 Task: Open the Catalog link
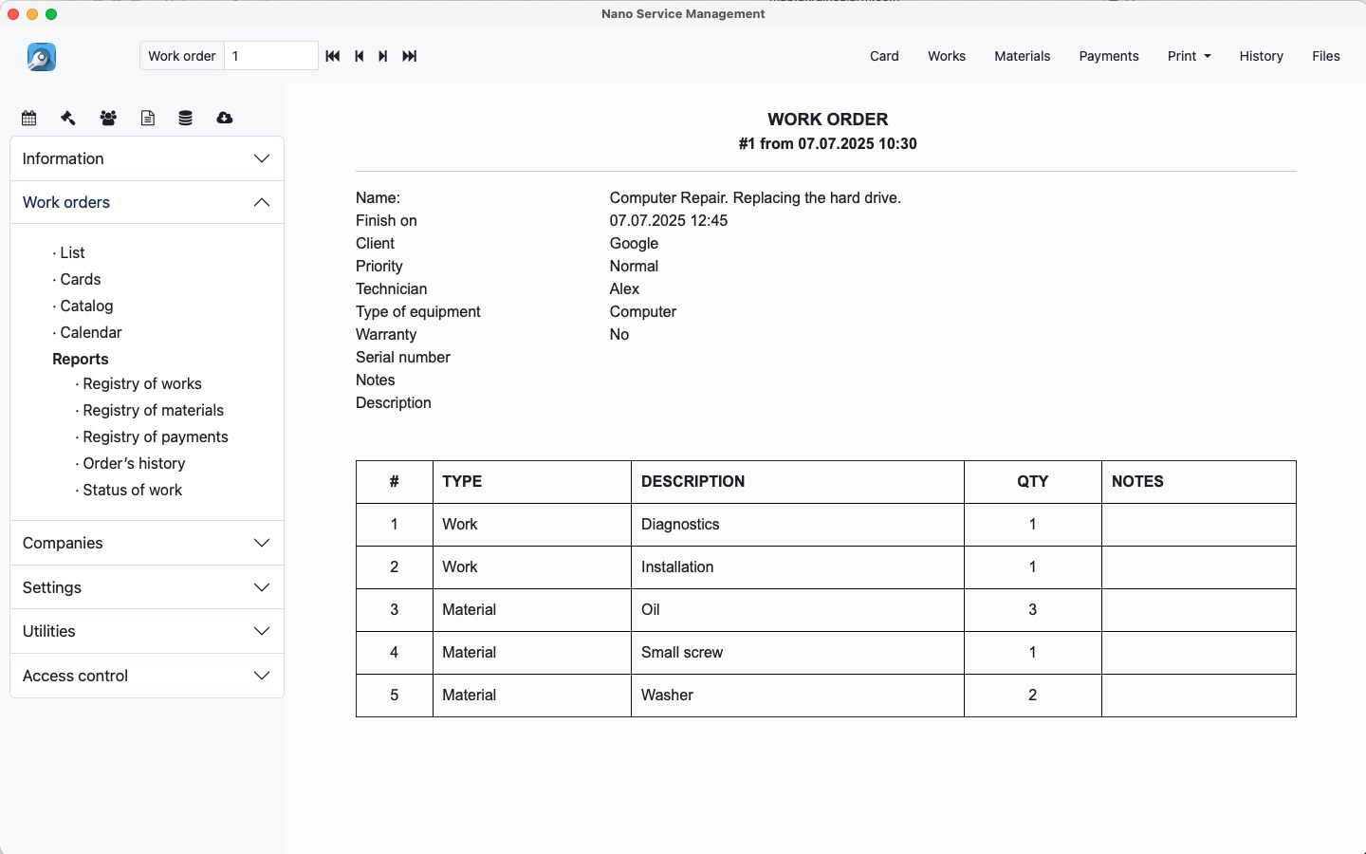tap(86, 306)
